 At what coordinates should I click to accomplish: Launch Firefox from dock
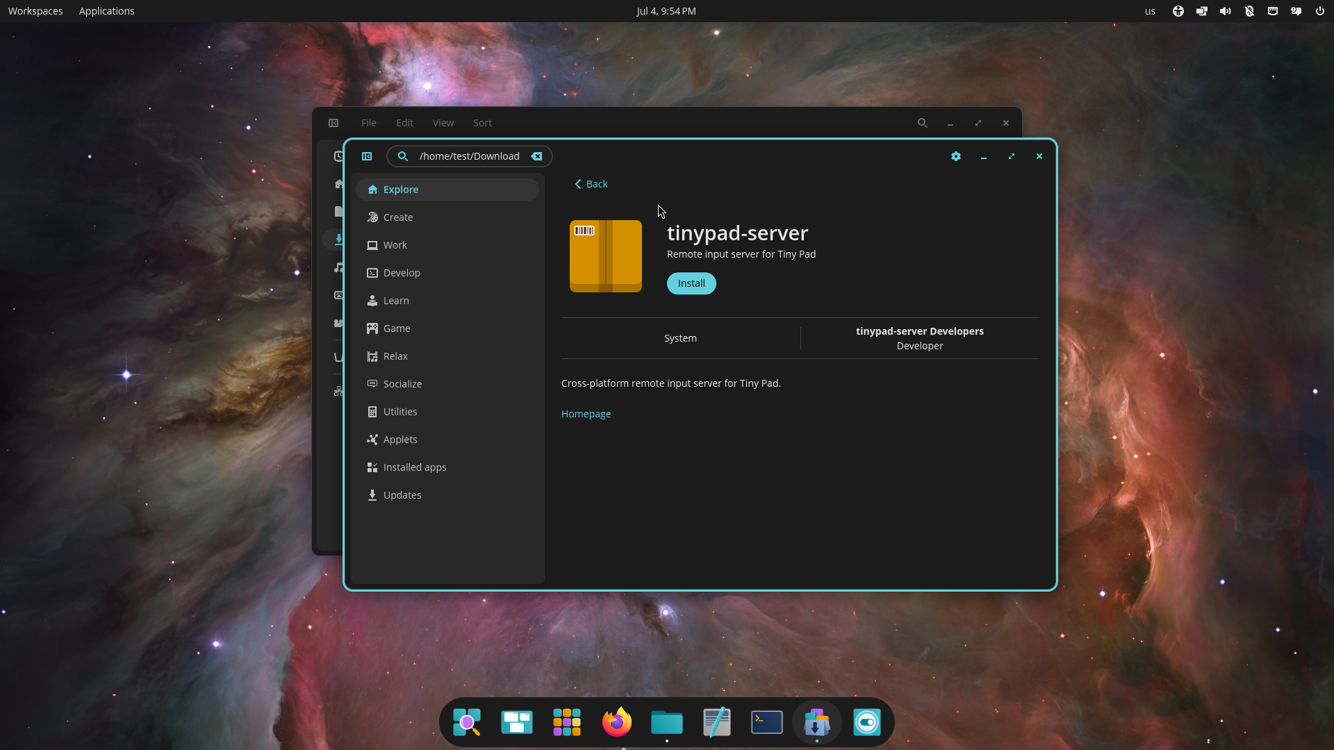617,722
